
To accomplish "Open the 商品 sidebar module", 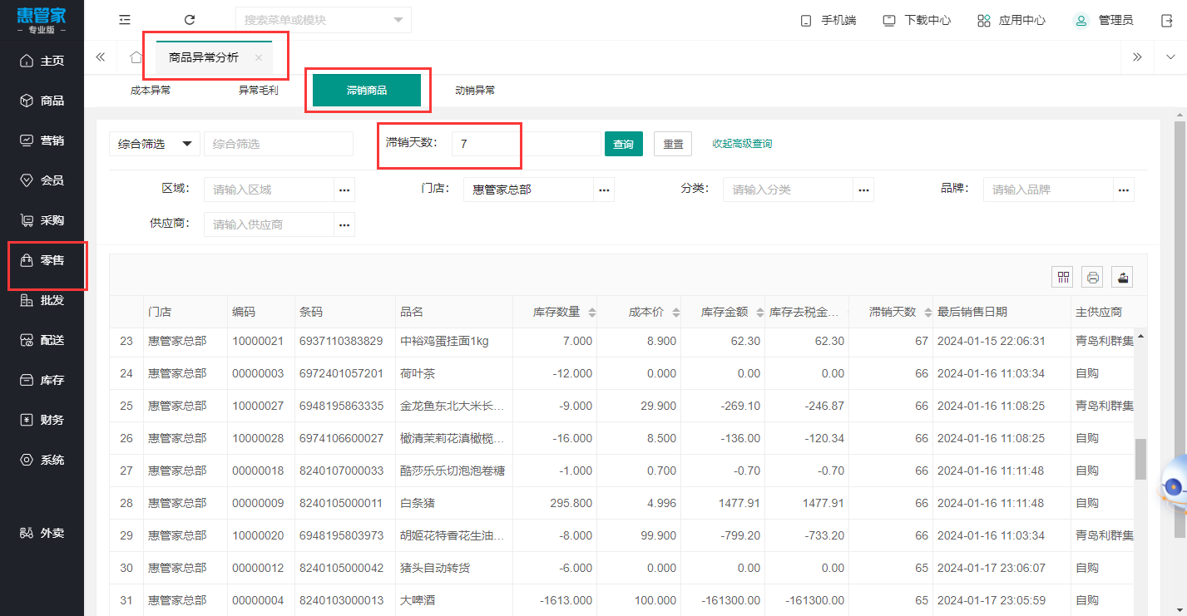I will pyautogui.click(x=42, y=101).
